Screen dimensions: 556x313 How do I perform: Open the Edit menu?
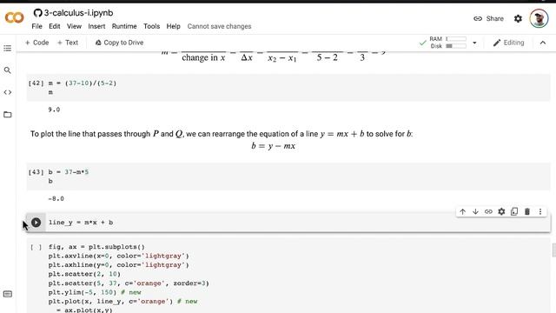point(54,26)
